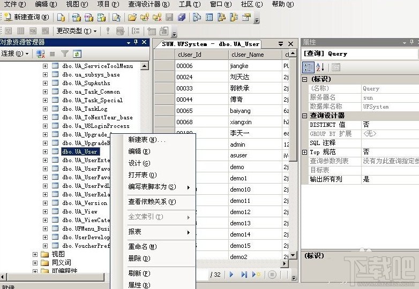Screen dimensions: 419x289
Task: Start an Analysis Services MDX query
Action: 77,18
